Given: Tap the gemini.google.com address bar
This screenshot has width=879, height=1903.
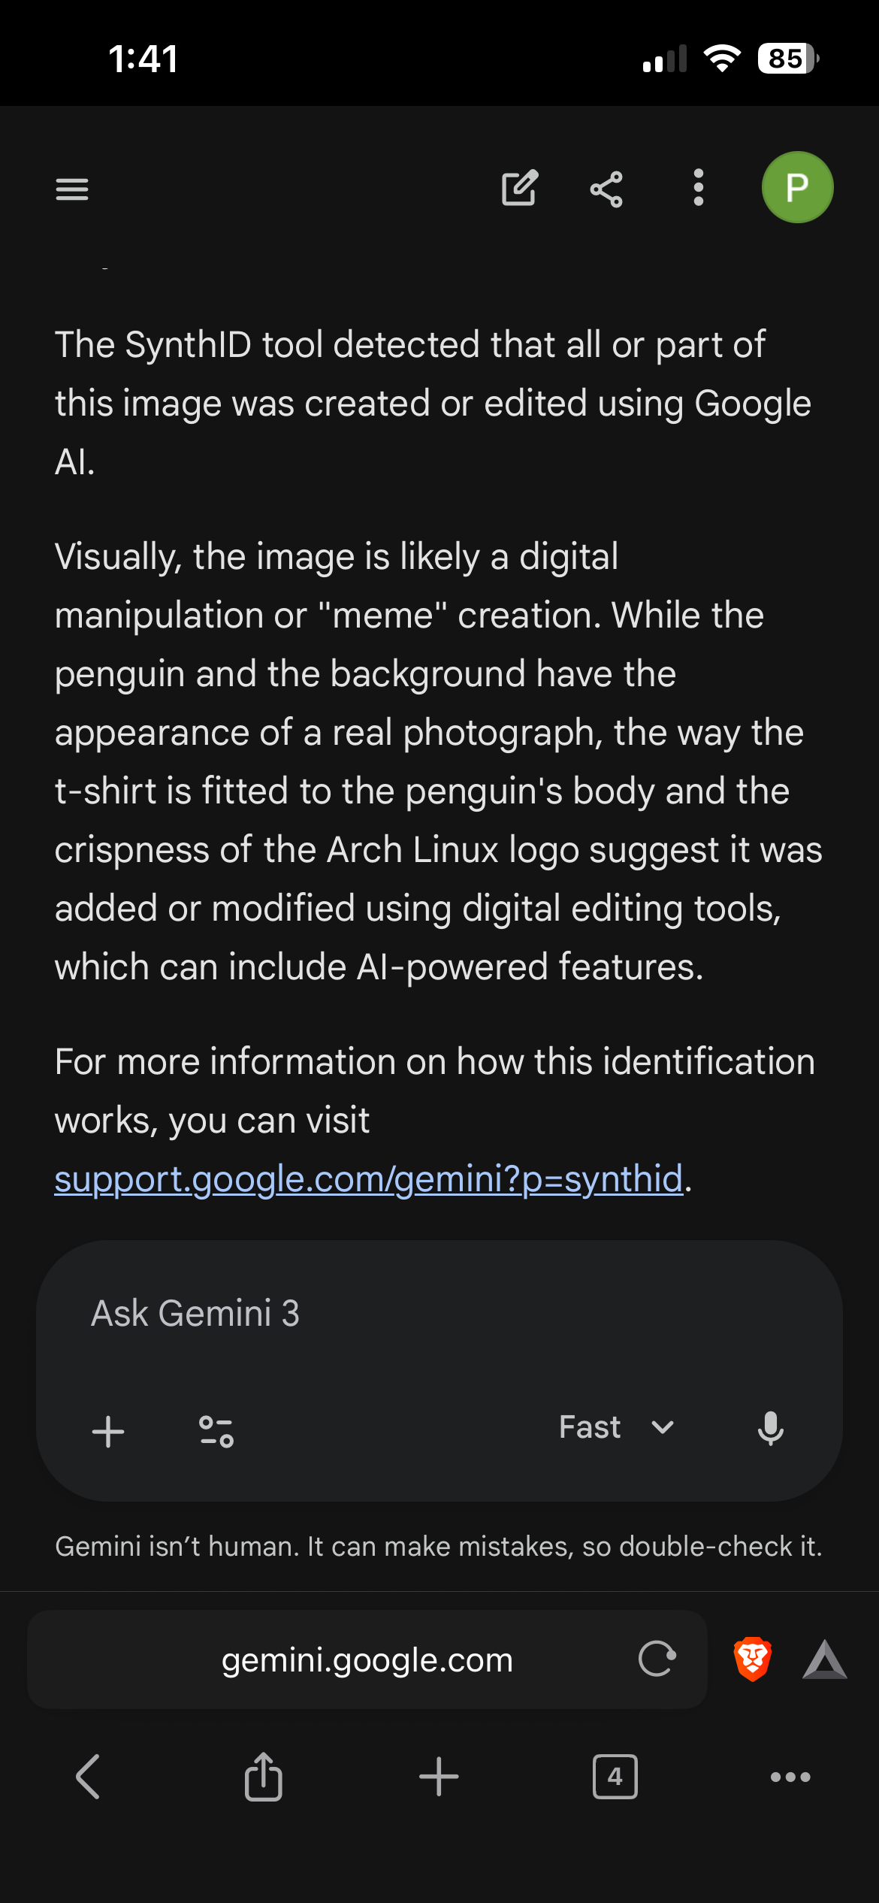Looking at the screenshot, I should (367, 1660).
